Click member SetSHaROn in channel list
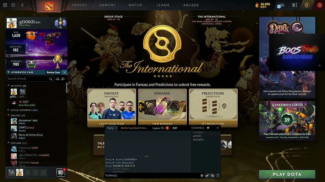Screen dimensions: 325x182 (198, 140)
